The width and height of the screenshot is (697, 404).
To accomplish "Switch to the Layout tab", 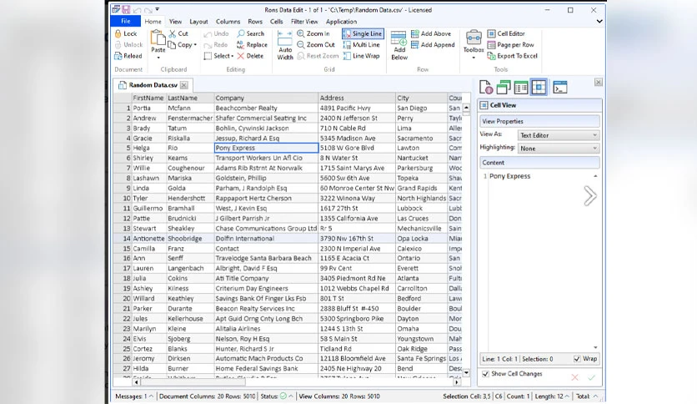I will (x=198, y=22).
